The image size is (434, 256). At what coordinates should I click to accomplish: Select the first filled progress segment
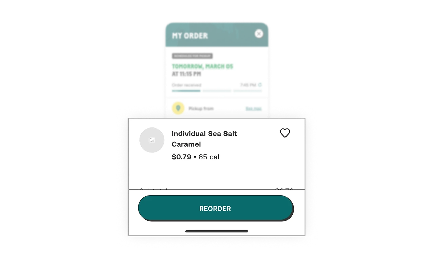pos(186,91)
